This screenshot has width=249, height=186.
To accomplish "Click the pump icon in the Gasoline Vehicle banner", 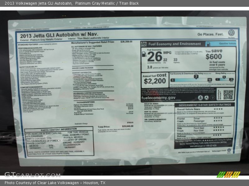I will (x=208, y=44).
